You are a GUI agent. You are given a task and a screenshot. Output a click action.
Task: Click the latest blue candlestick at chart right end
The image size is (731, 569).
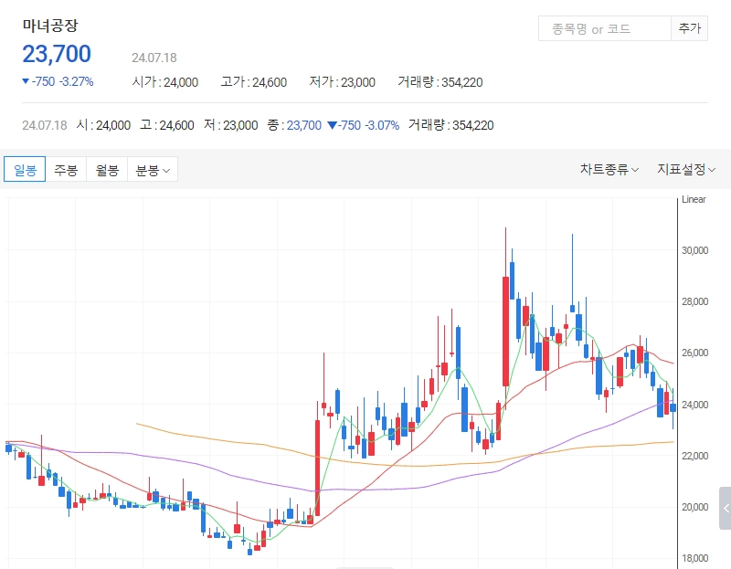pyautogui.click(x=673, y=407)
